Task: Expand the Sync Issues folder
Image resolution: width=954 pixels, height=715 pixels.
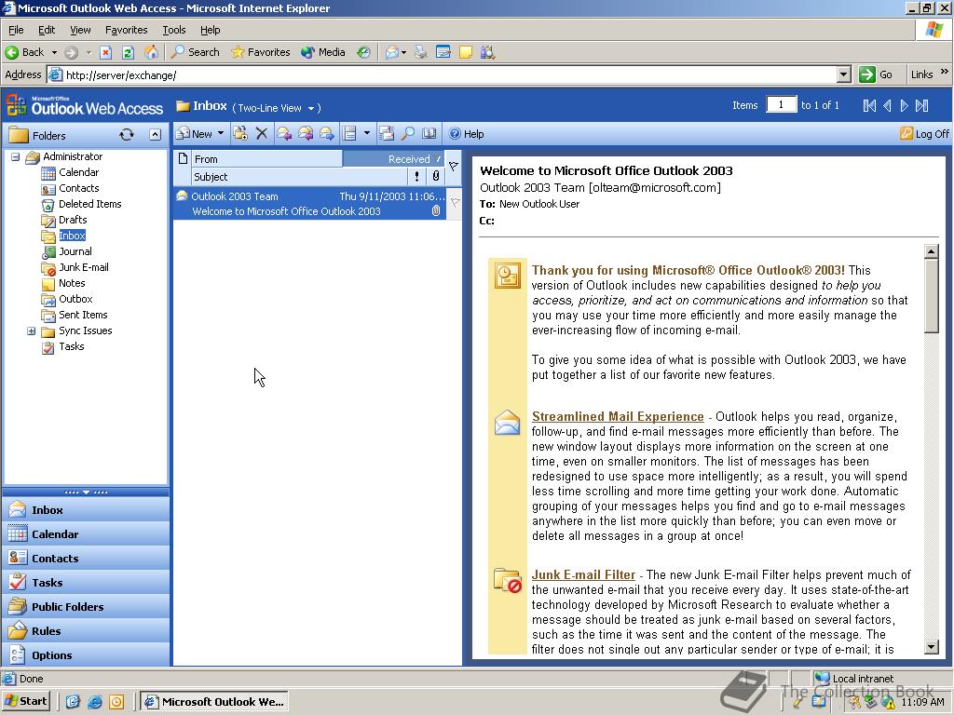Action: [32, 331]
